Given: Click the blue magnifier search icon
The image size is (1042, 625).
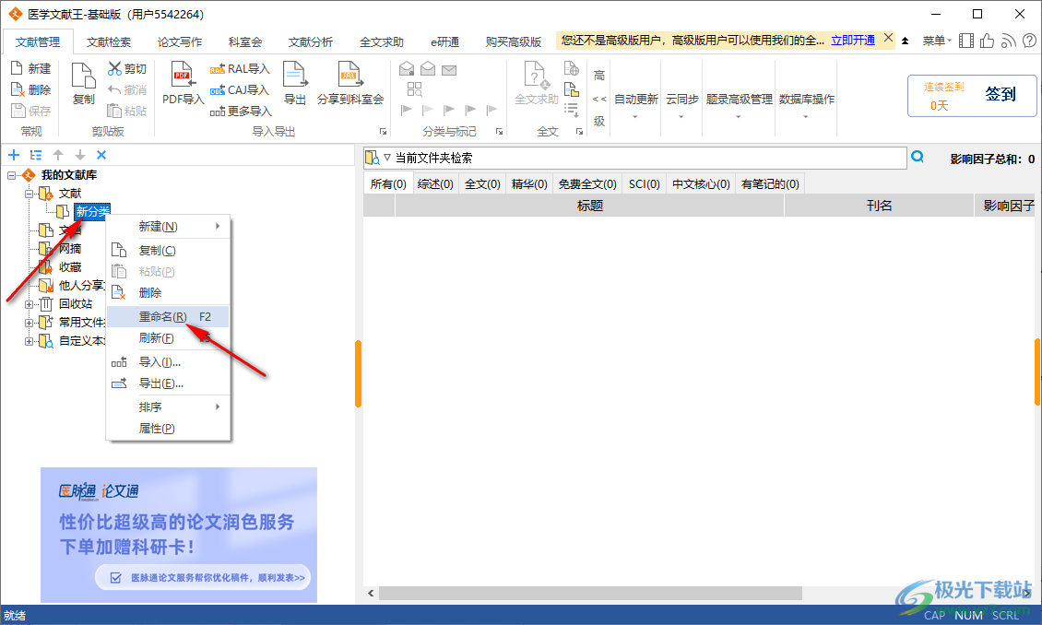Looking at the screenshot, I should pos(918,157).
